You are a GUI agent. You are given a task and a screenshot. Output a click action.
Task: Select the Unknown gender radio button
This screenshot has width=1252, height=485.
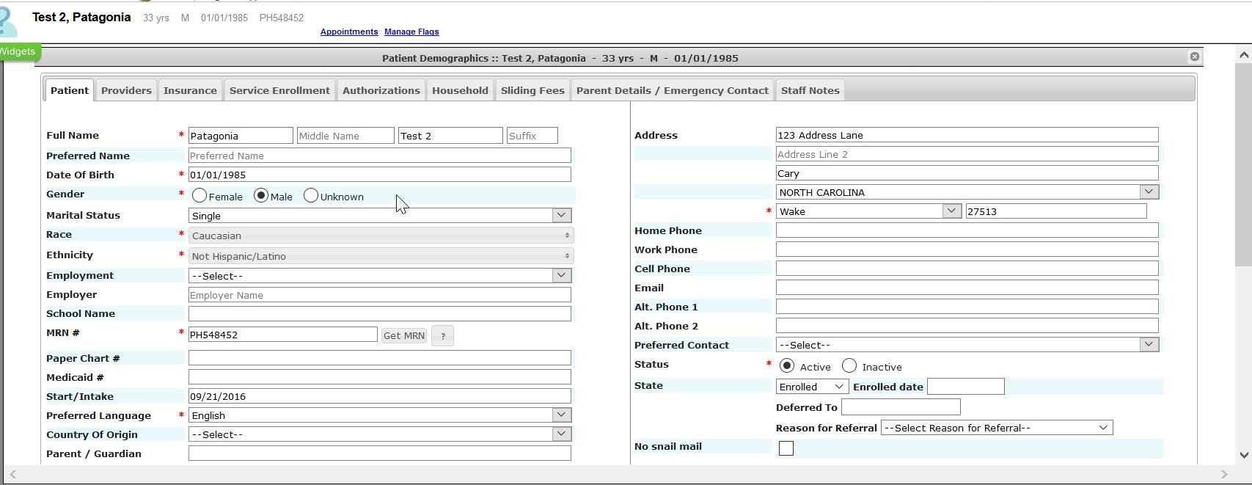pos(310,196)
